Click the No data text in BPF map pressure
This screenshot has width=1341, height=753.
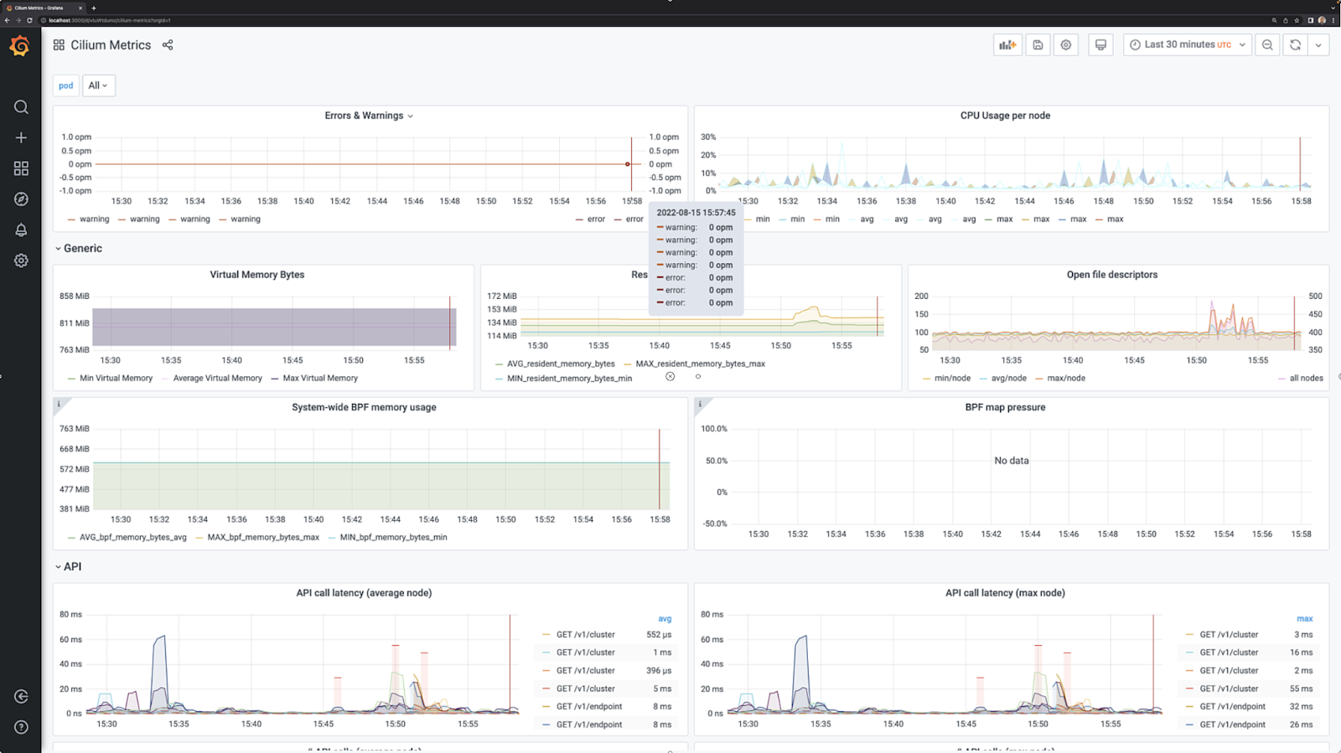[1012, 461]
